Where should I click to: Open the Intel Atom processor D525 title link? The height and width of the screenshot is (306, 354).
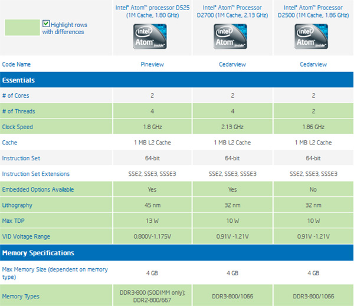tap(152, 11)
